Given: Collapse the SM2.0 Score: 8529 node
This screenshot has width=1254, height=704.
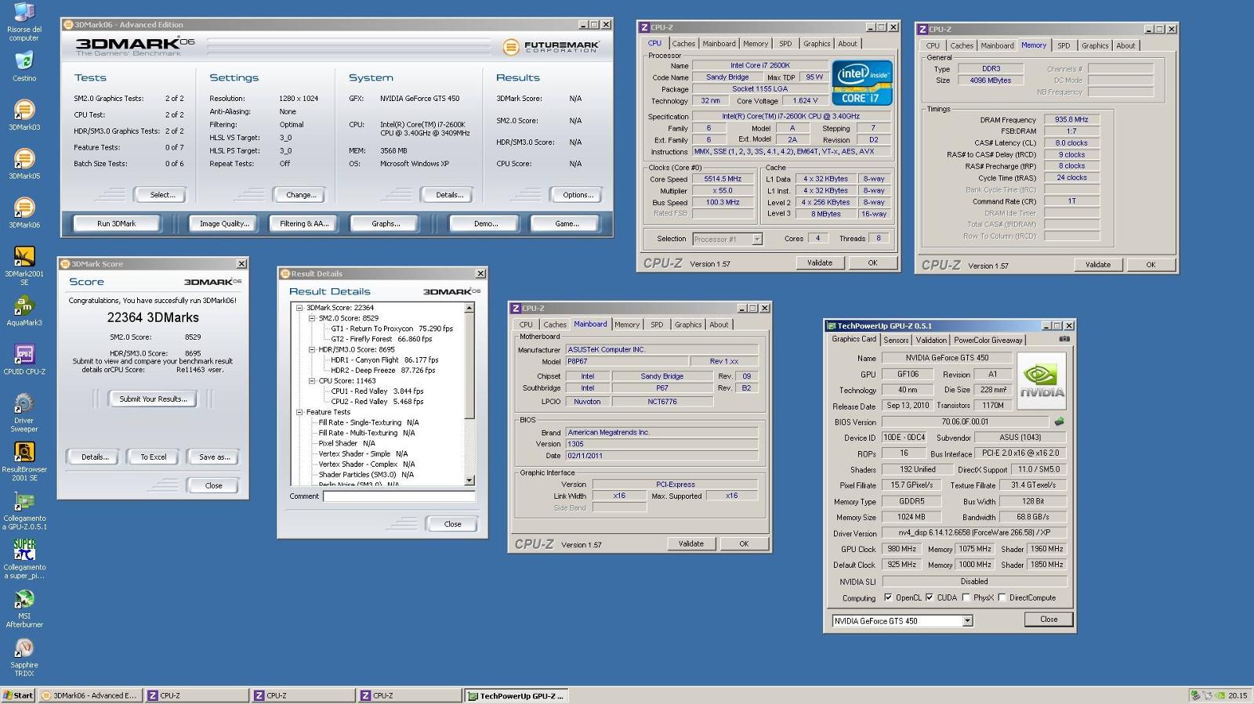Looking at the screenshot, I should coord(312,319).
